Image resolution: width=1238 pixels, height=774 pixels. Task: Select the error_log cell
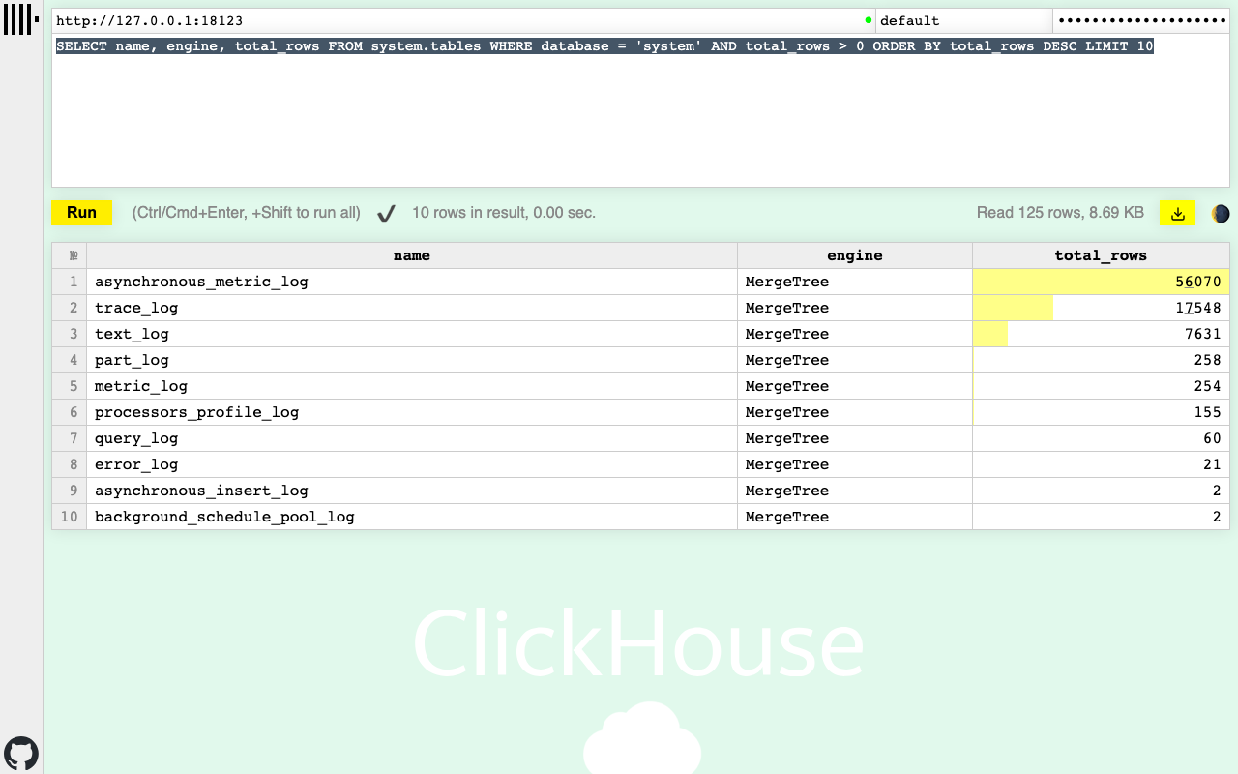[x=412, y=464]
